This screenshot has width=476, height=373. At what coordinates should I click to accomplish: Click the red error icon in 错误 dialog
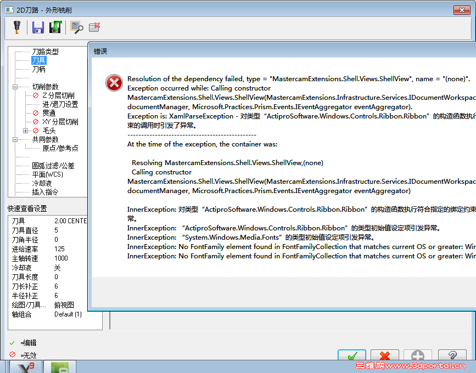pos(114,83)
